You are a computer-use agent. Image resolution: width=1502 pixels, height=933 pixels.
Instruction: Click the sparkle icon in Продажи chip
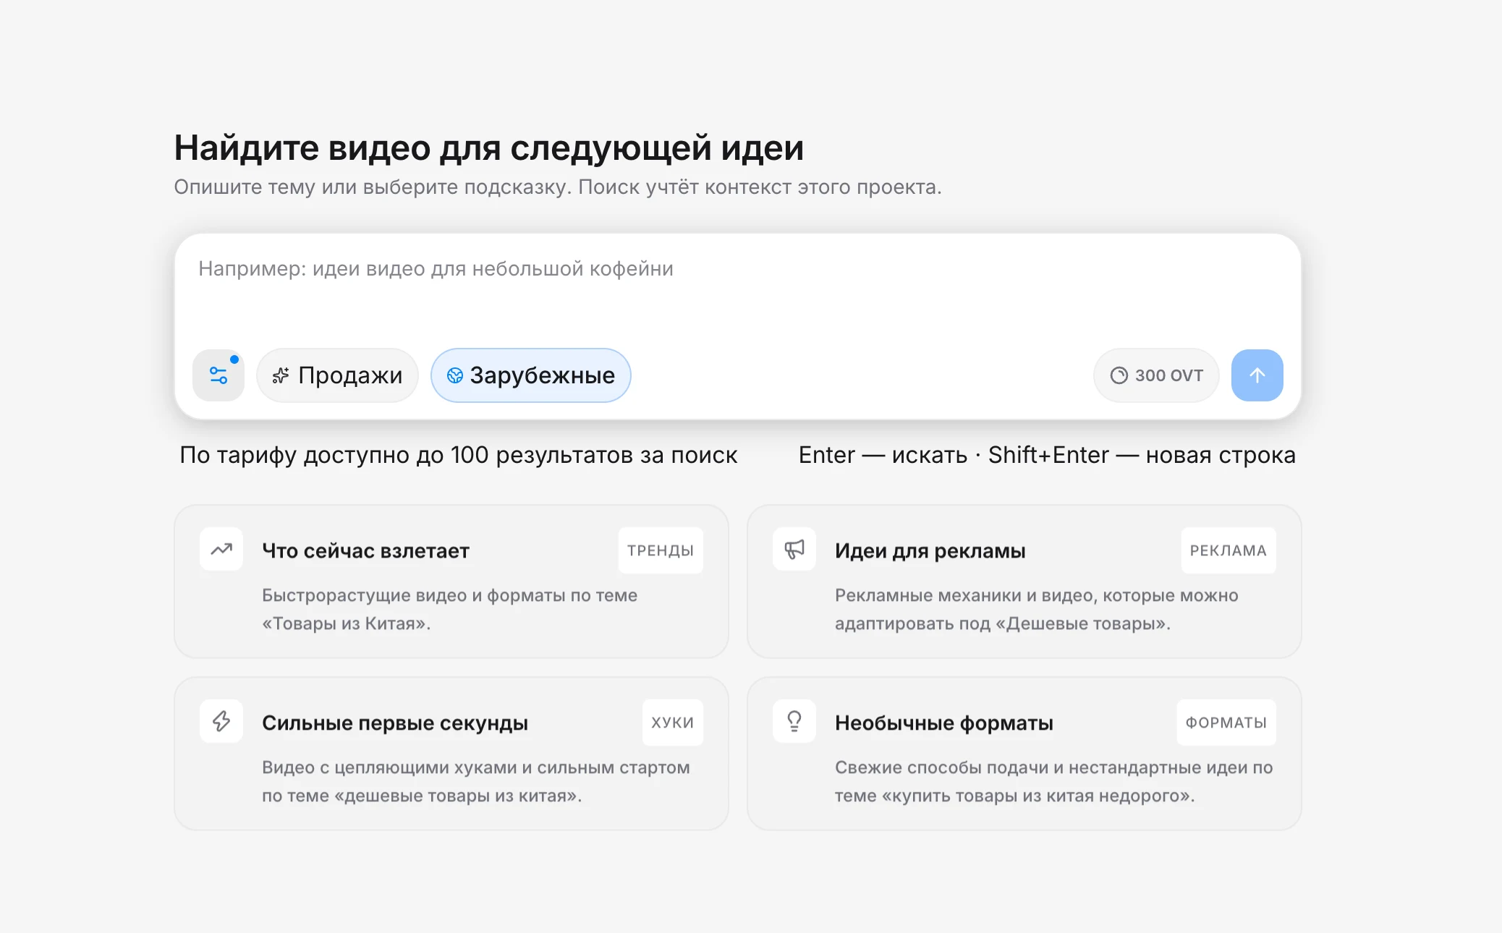pos(281,375)
